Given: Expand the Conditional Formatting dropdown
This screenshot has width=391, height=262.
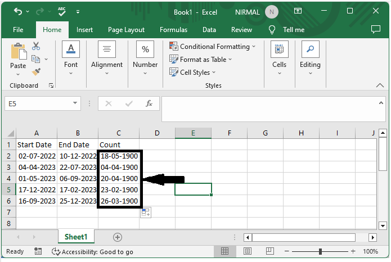Looking at the screenshot, I should coord(213,47).
